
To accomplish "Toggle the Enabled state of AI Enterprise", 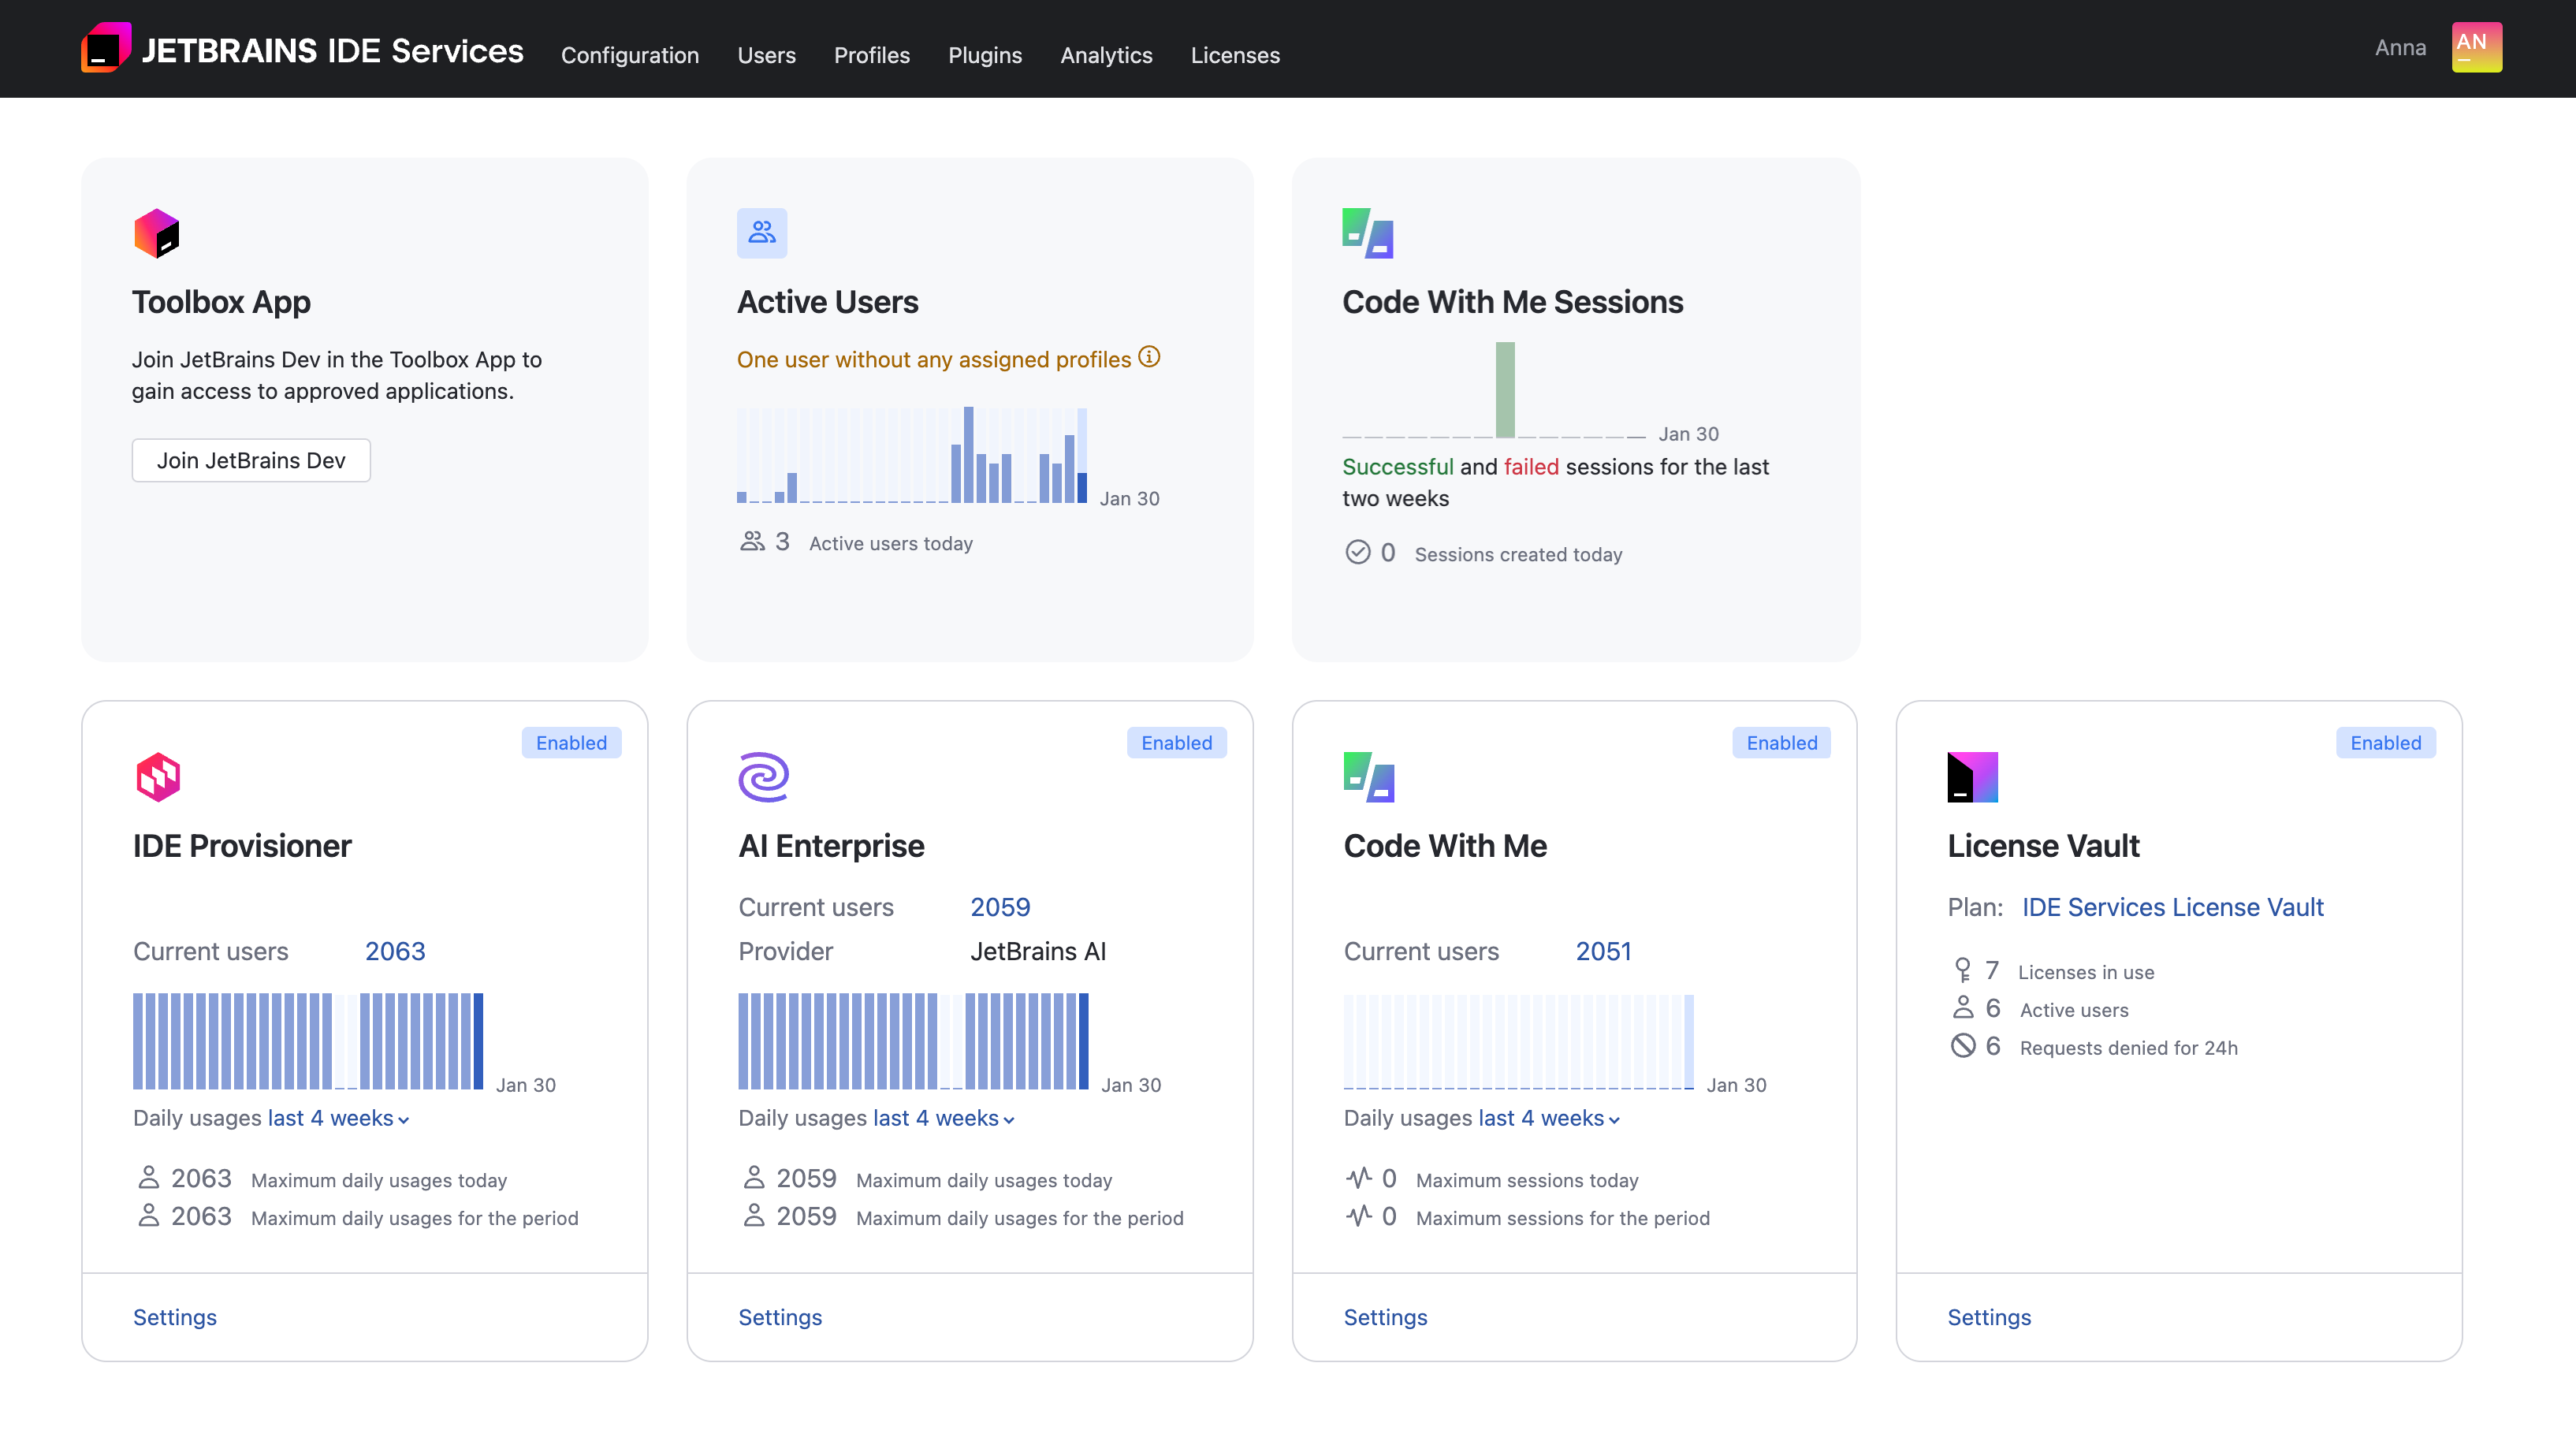I will click(1176, 742).
